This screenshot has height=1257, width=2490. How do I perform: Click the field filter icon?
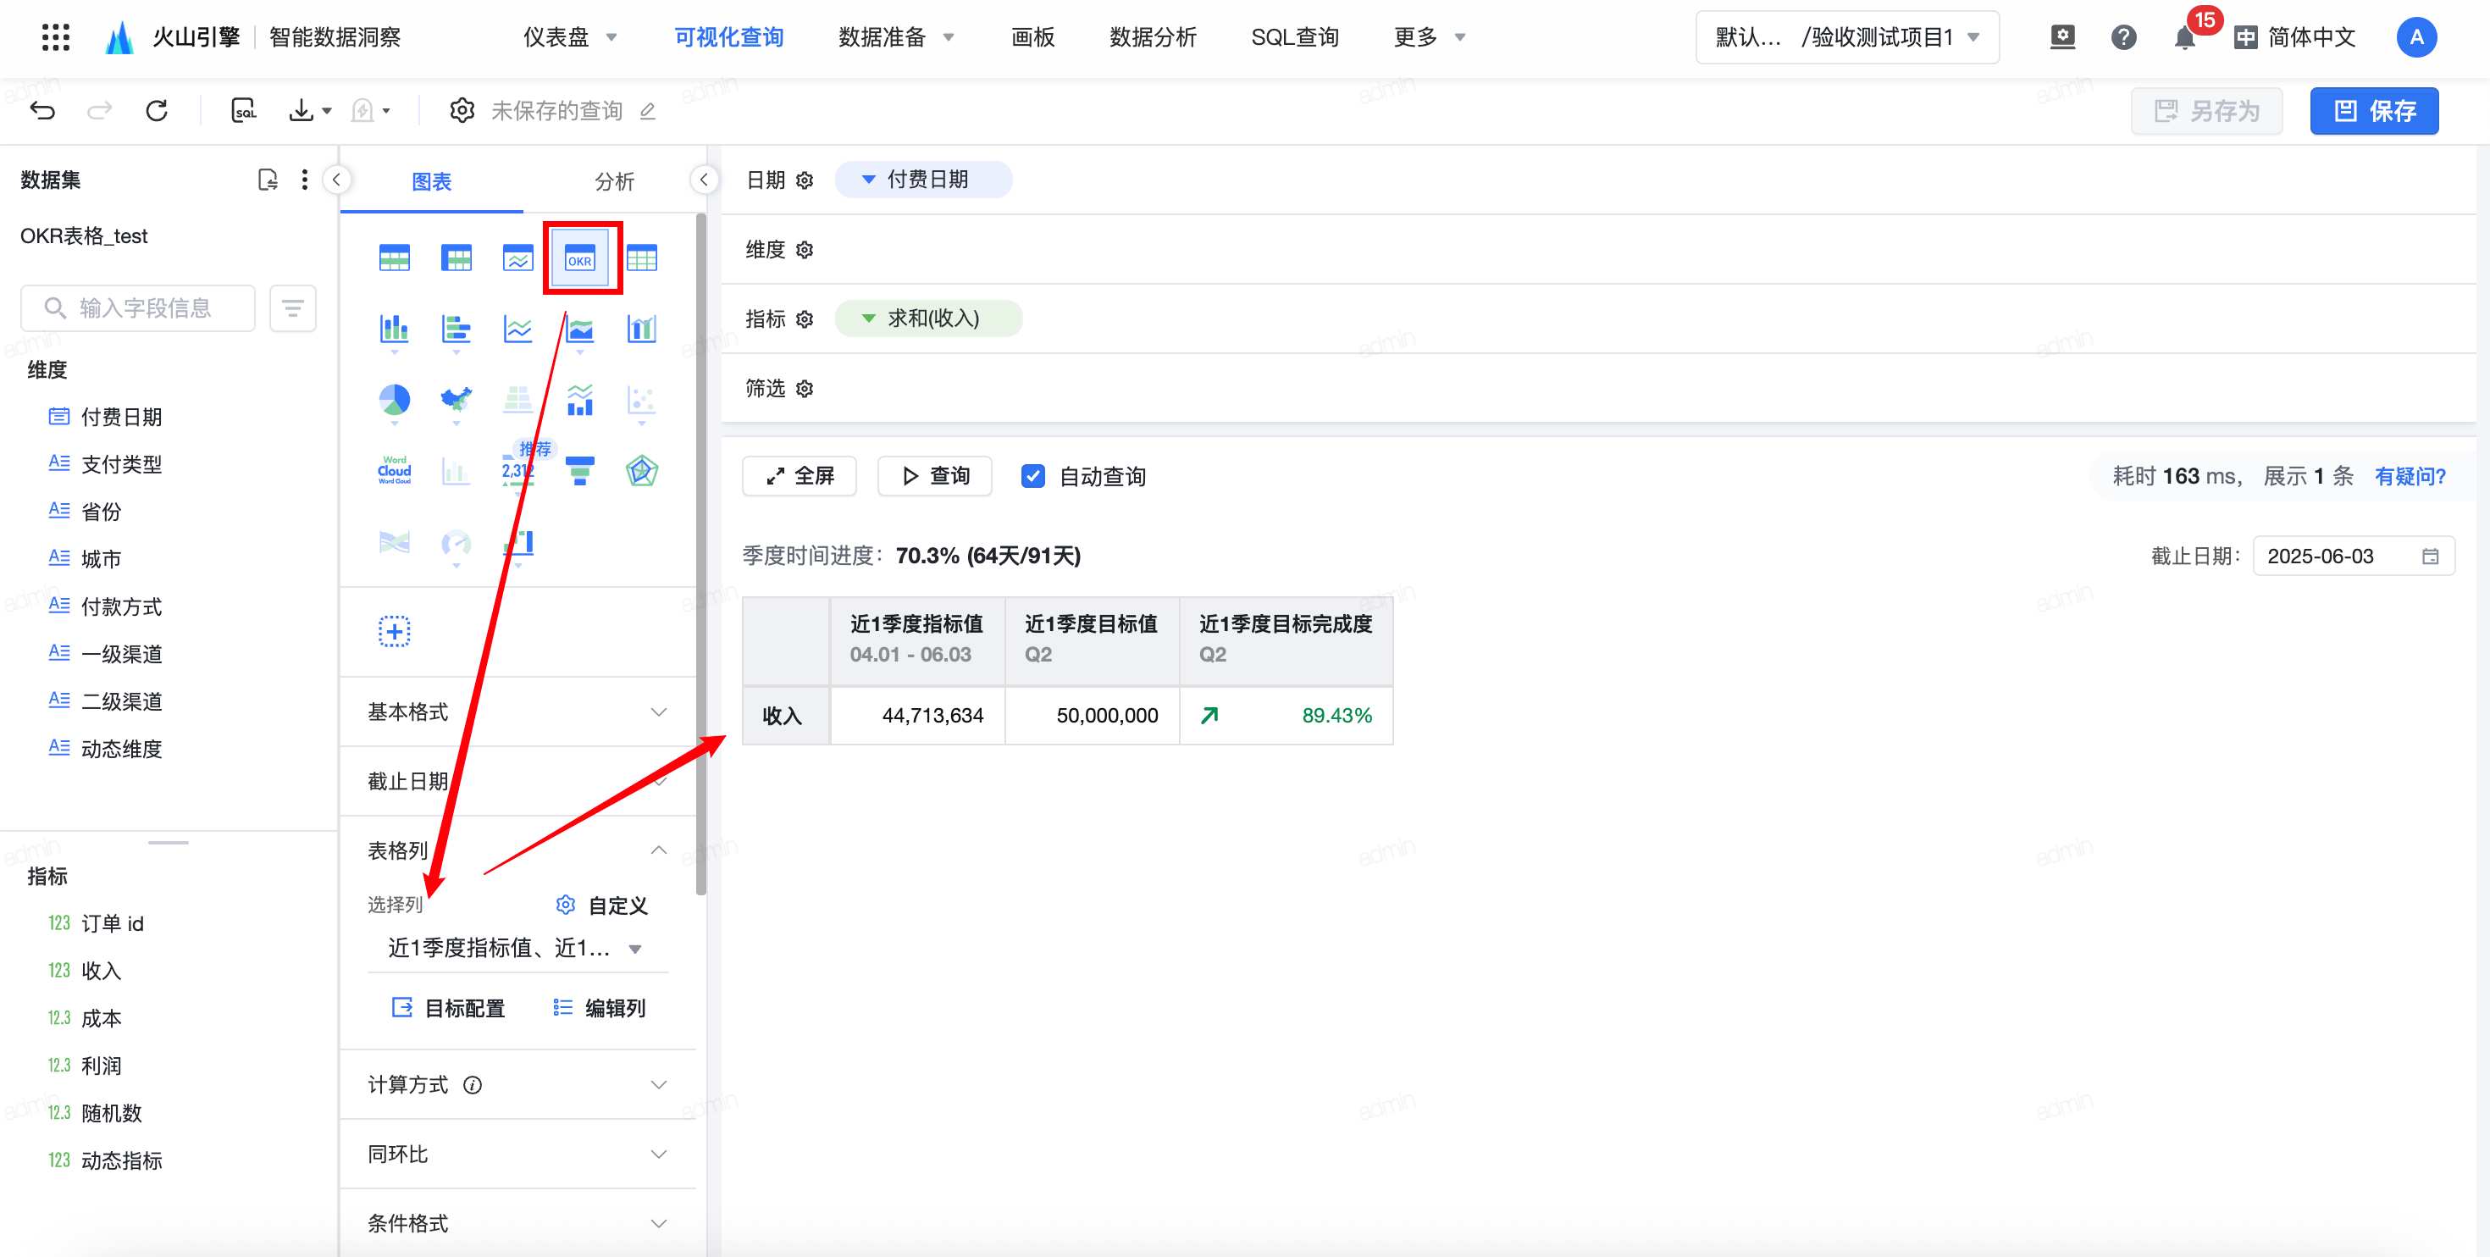click(x=293, y=308)
